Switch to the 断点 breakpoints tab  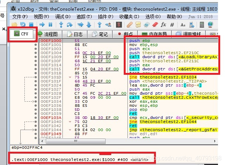point(125,34)
